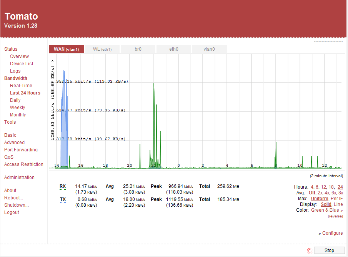Switch Display mode to Line
This screenshot has height=257, width=348.
coord(338,204)
